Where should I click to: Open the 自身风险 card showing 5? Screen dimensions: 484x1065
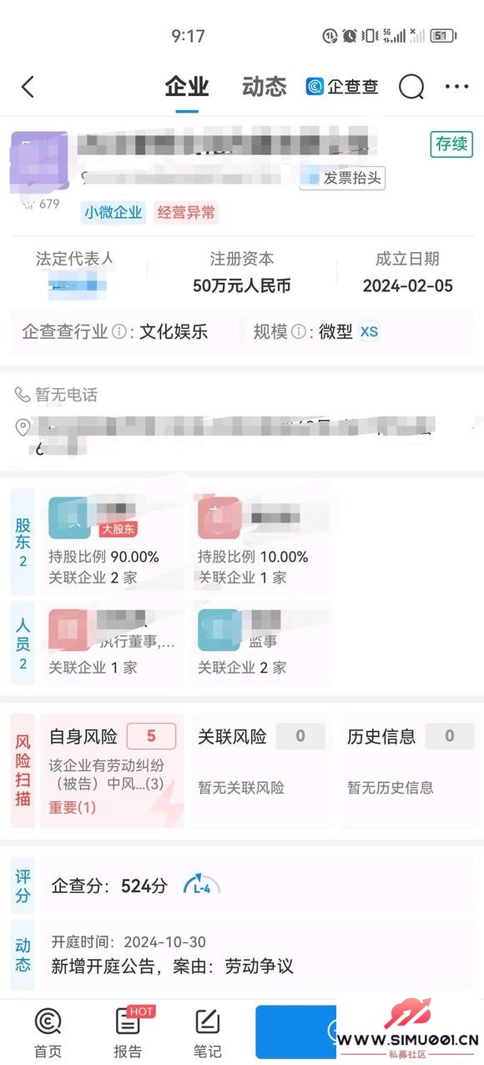click(112, 770)
